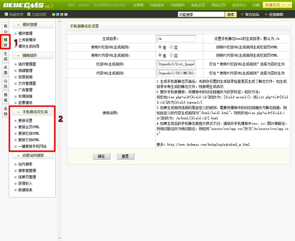
Task: Open 内容发布 in the top menu
Action: [x=157, y=5]
